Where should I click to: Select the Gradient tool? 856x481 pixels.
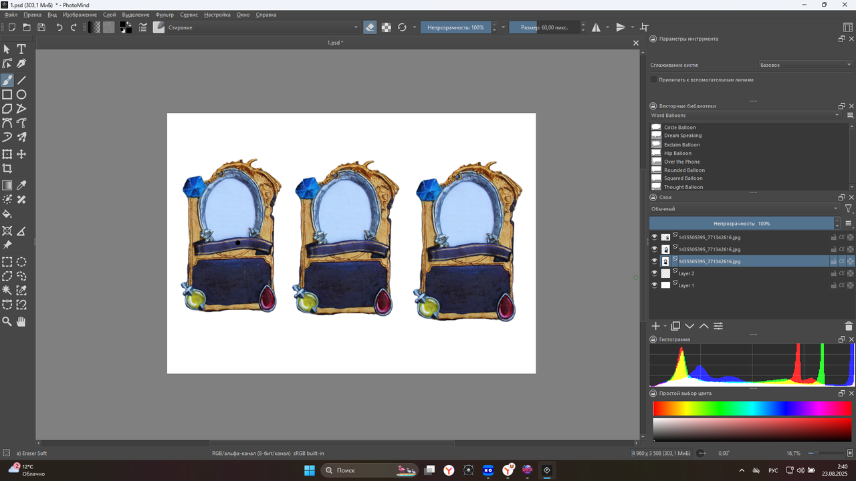click(x=7, y=185)
